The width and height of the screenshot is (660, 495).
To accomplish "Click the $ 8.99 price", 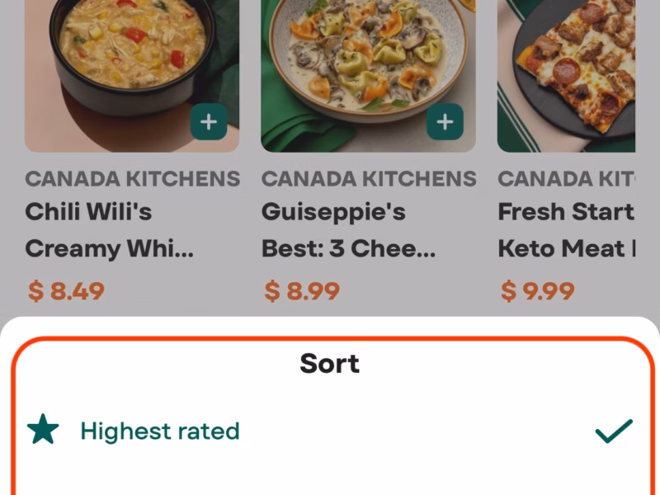I will click(x=302, y=290).
